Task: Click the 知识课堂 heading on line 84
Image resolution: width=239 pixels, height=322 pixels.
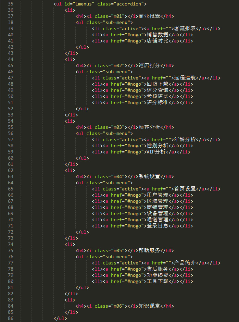Action: [149, 306]
